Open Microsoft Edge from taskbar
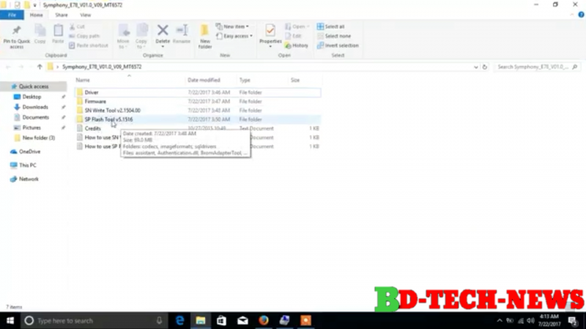Image resolution: width=586 pixels, height=329 pixels. [179, 320]
